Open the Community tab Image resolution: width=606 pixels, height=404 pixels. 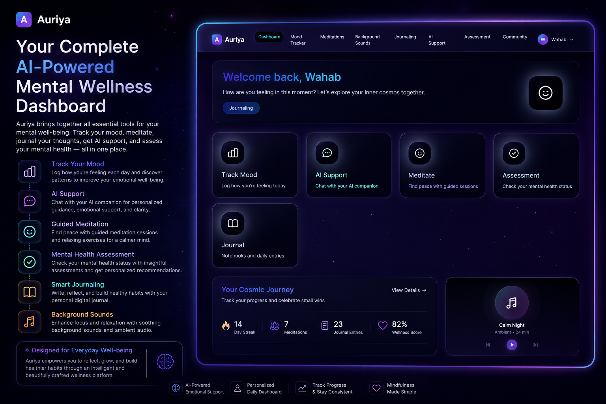tap(515, 37)
